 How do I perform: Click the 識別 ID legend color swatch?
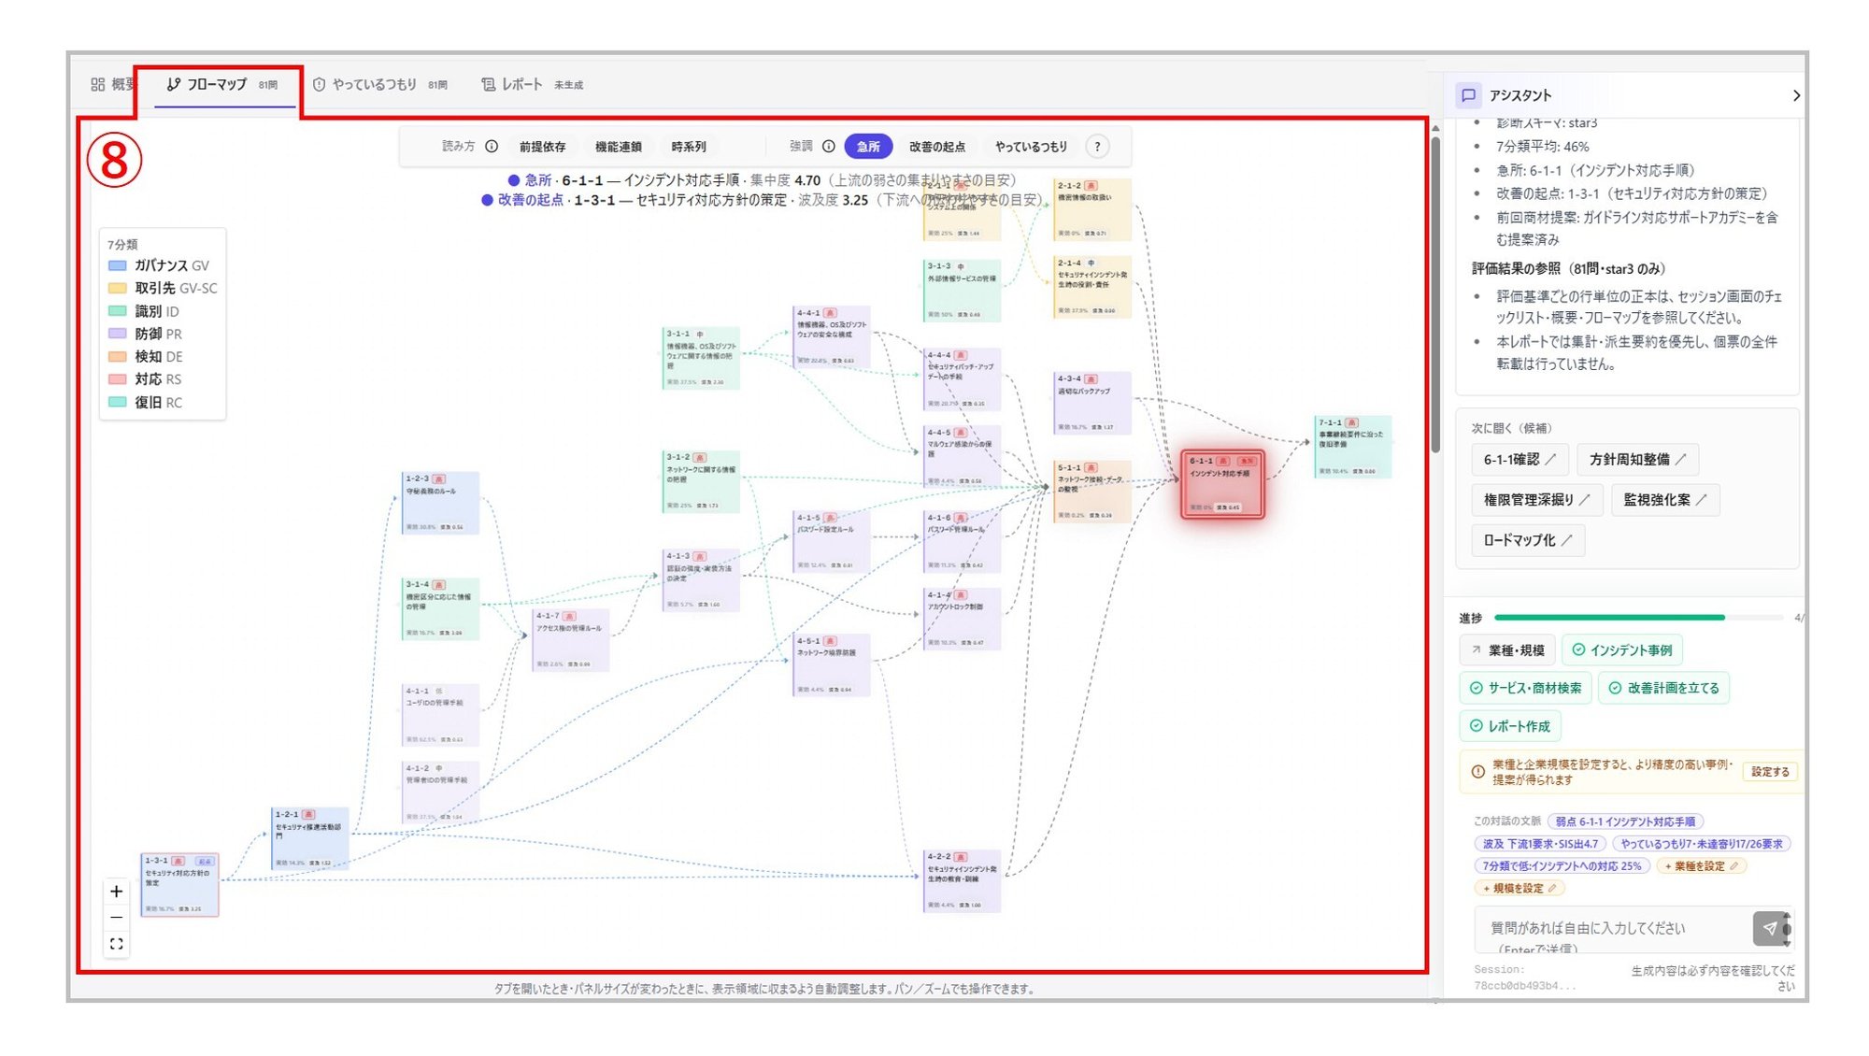pos(118,311)
